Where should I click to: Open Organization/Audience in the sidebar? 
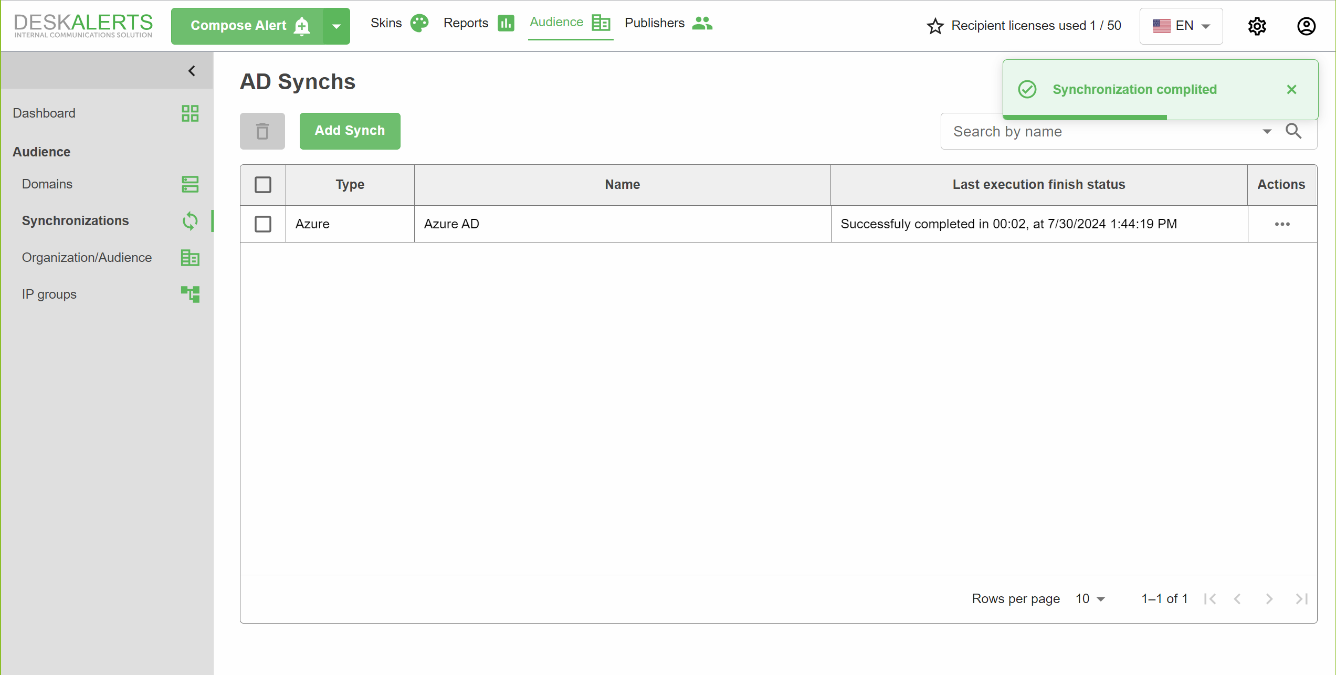[87, 258]
